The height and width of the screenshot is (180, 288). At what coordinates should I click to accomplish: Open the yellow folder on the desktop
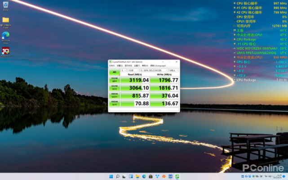tap(5, 21)
